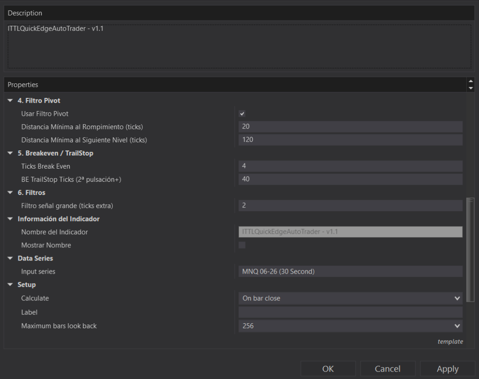Enable the Mostrar Nombre checkbox
Image resolution: width=479 pixels, height=379 pixels.
(242, 245)
